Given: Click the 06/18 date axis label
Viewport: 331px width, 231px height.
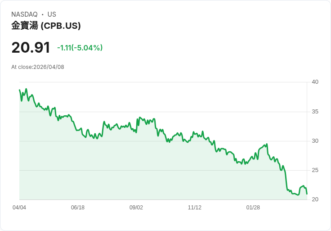Looking at the screenshot, I should point(78,208).
